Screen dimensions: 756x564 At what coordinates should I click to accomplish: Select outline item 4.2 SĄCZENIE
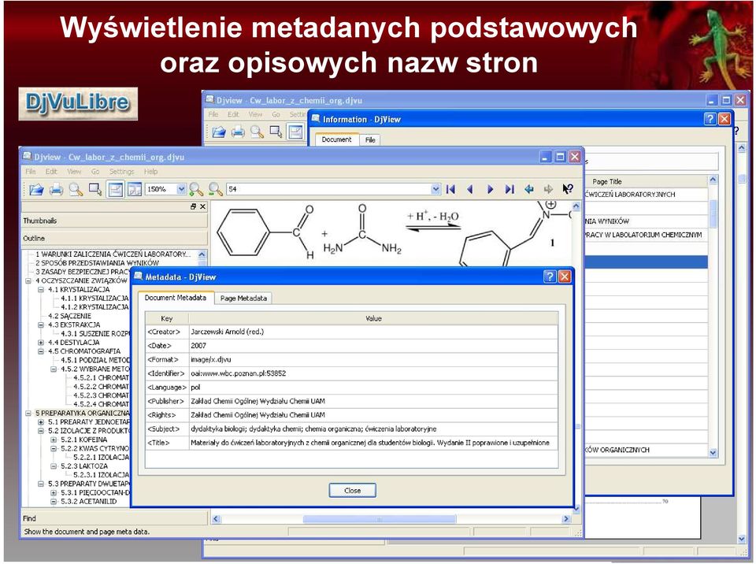(69, 316)
